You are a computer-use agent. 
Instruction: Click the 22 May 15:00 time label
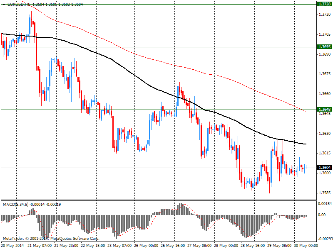[x=93, y=246]
